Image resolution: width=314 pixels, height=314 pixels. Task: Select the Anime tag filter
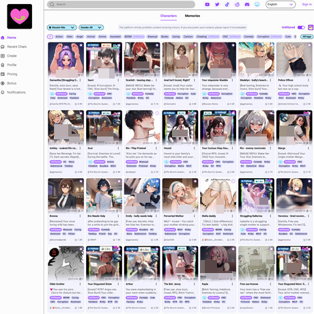click(102, 37)
